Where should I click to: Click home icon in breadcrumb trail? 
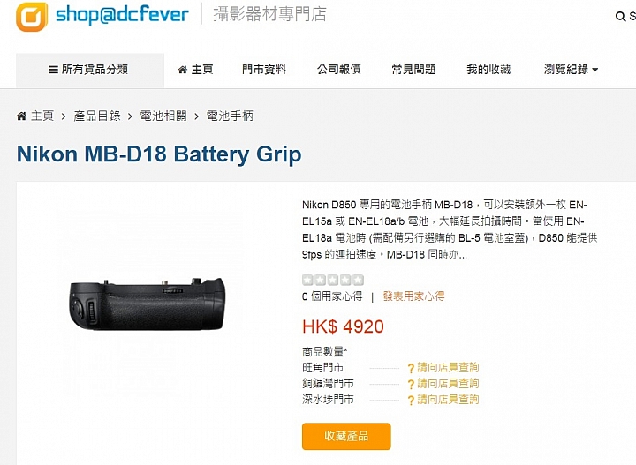21,116
